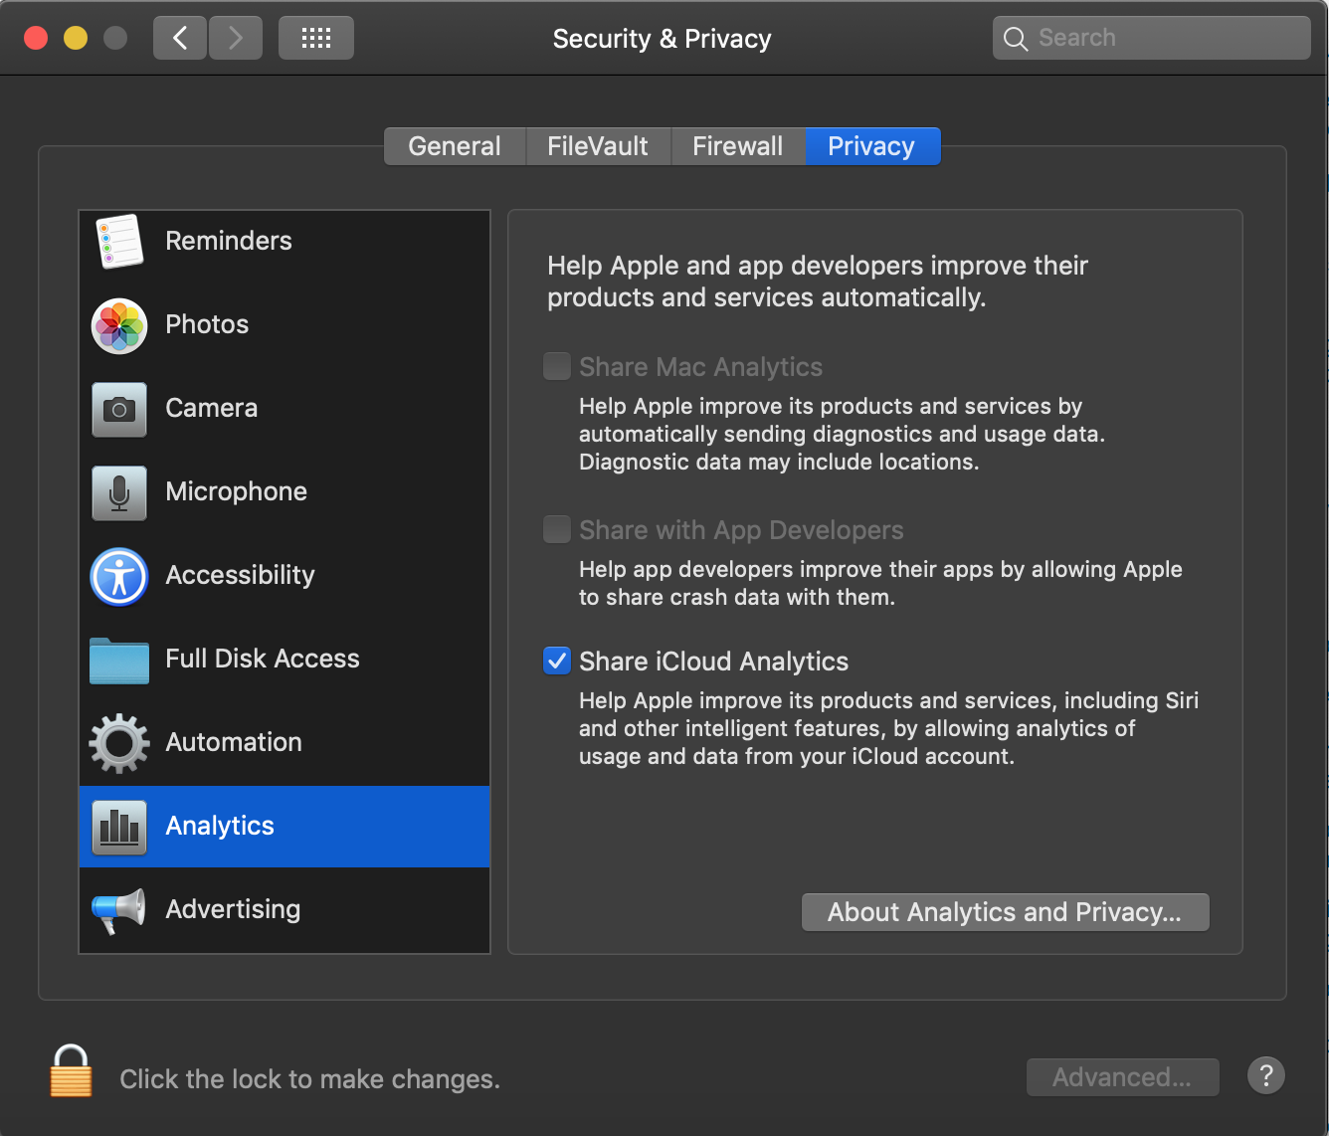Switch to the FileVault tab
1329x1136 pixels.
pyautogui.click(x=598, y=146)
